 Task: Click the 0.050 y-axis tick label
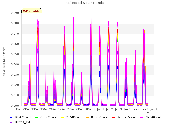pos(15,54)
